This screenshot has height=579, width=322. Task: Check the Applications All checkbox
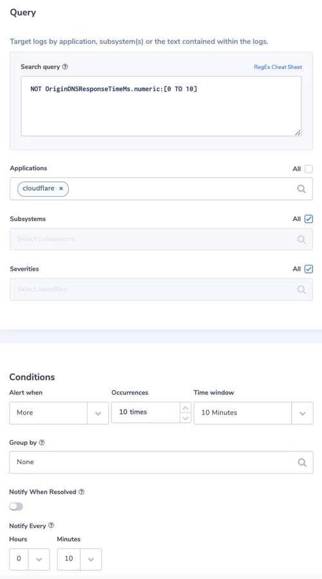(308, 169)
